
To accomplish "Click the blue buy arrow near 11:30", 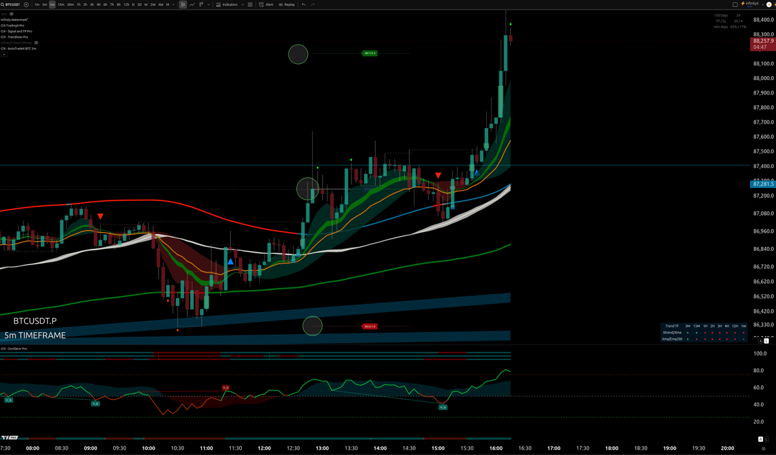I will 231,262.
